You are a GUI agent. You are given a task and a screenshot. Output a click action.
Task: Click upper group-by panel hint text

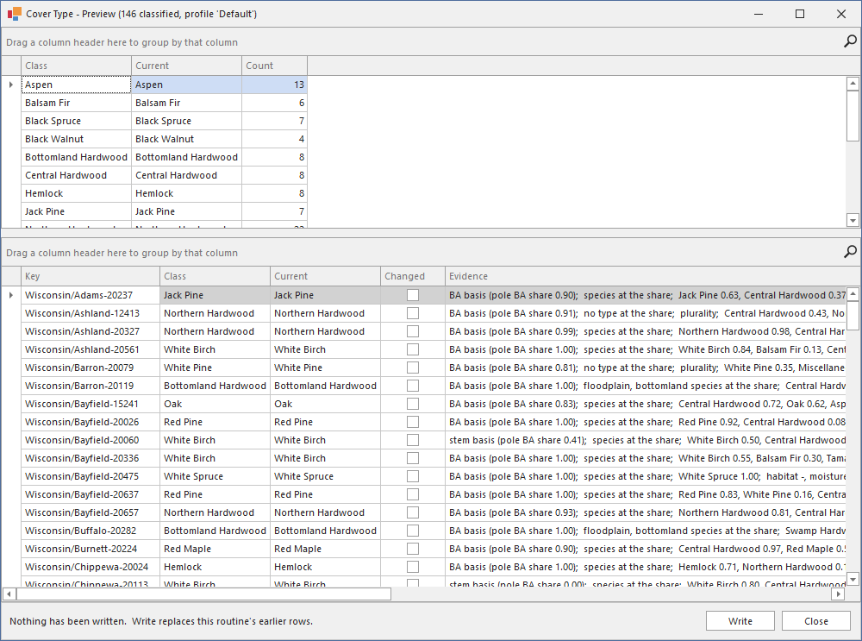point(122,42)
